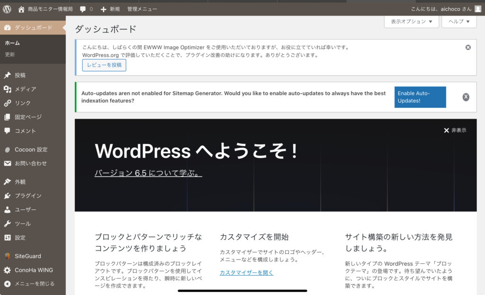Open the プラグイン menu label
Image resolution: width=485 pixels, height=295 pixels.
tap(28, 196)
